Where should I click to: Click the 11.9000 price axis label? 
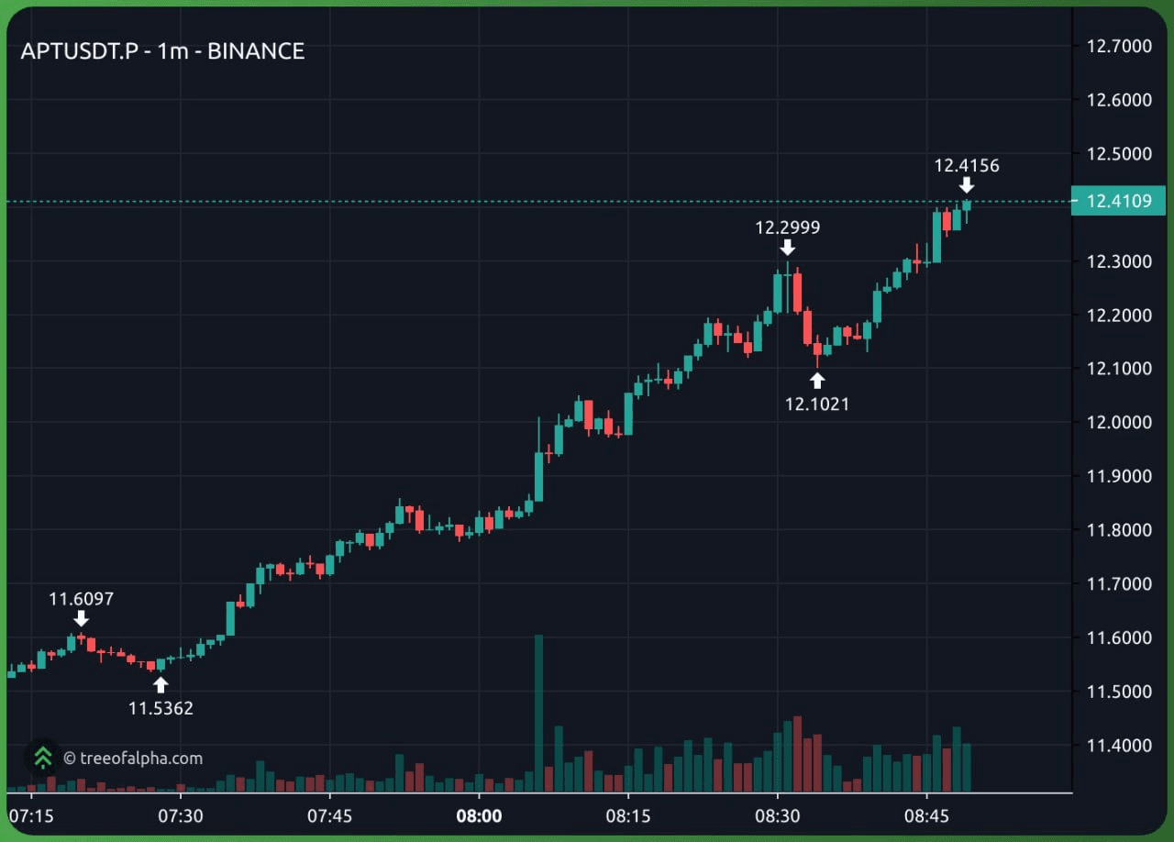click(x=1118, y=476)
